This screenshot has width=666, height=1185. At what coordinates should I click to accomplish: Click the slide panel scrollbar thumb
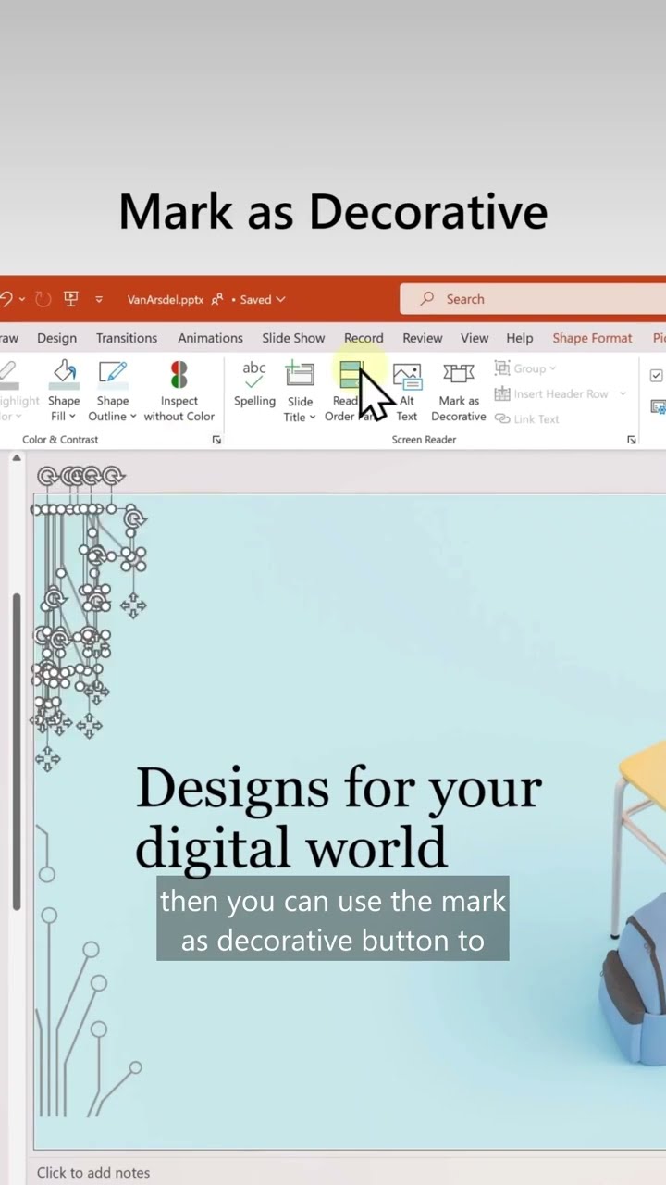(x=16, y=751)
